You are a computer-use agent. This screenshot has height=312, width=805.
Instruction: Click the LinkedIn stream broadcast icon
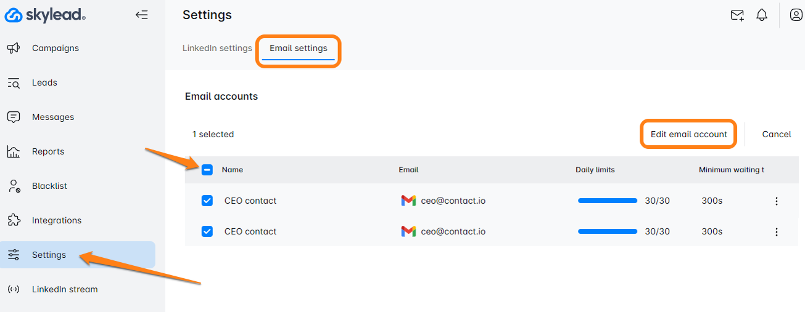tap(14, 289)
